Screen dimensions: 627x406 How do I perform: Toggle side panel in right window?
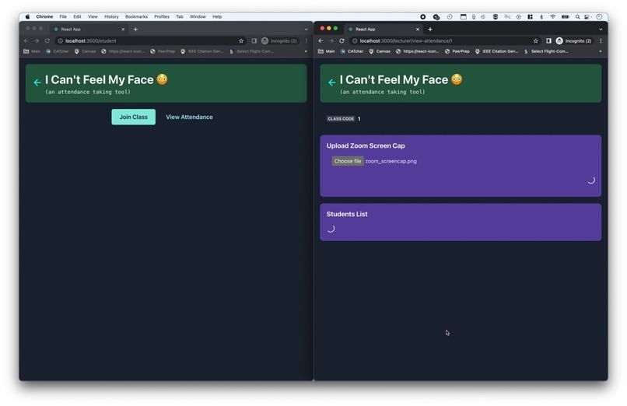[x=548, y=40]
